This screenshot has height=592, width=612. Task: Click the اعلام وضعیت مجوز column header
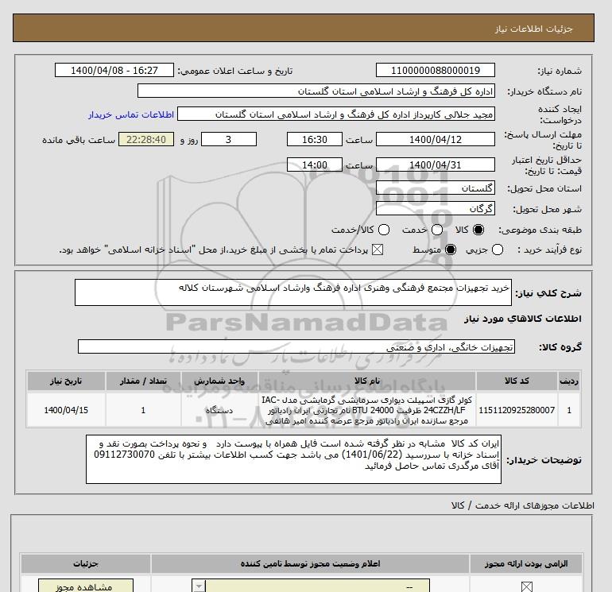(310, 563)
